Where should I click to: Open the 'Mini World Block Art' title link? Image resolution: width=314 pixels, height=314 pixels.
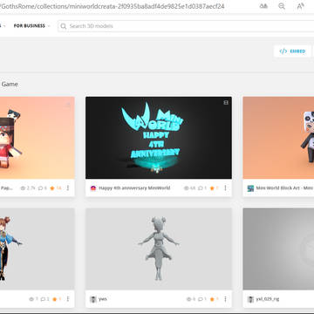(284, 188)
